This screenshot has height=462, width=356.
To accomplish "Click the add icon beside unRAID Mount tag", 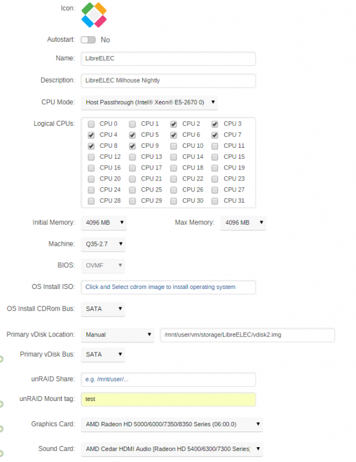I will pos(1,404).
